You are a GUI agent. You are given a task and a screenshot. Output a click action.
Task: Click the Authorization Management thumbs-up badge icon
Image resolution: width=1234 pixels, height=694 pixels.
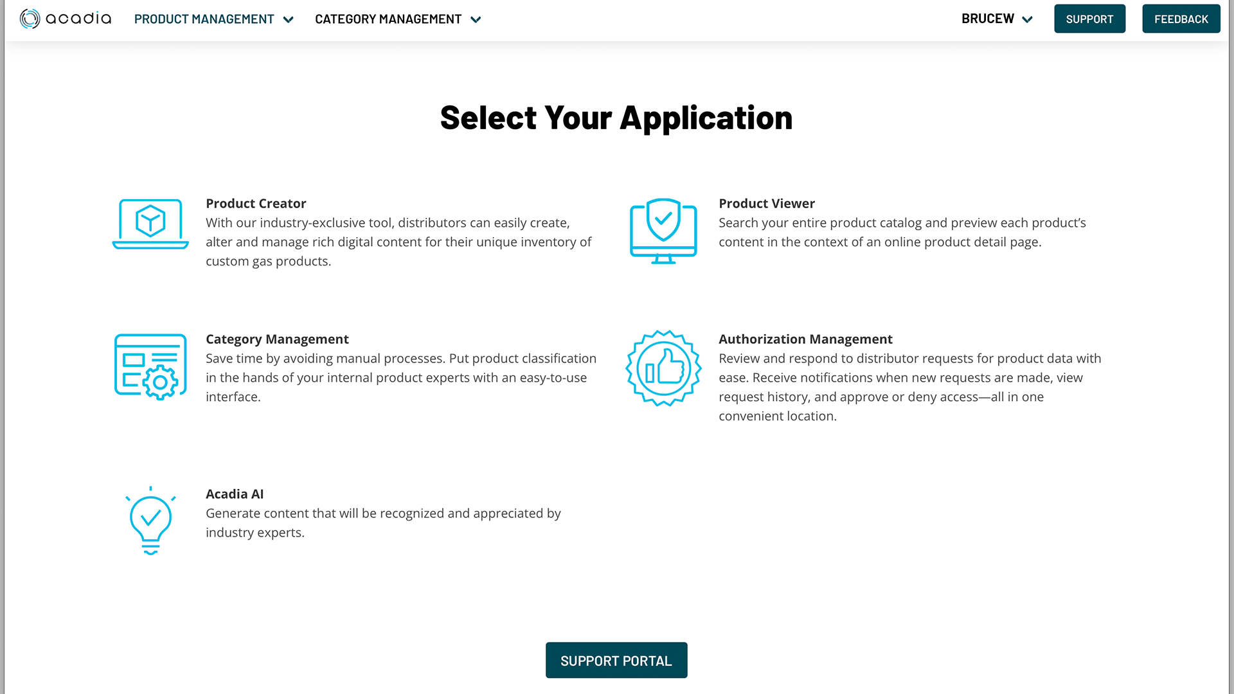click(x=663, y=368)
